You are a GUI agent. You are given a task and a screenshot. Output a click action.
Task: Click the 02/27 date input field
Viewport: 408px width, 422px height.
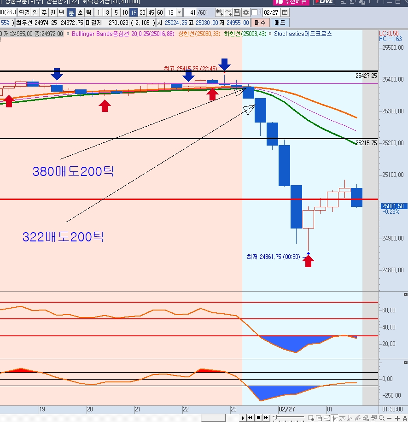point(271,12)
